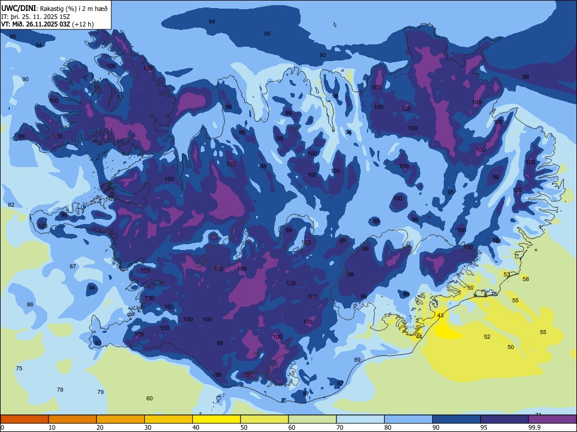This screenshot has width=577, height=432.
Task: Click the '97' humidity value on map
Action: click(306, 393)
